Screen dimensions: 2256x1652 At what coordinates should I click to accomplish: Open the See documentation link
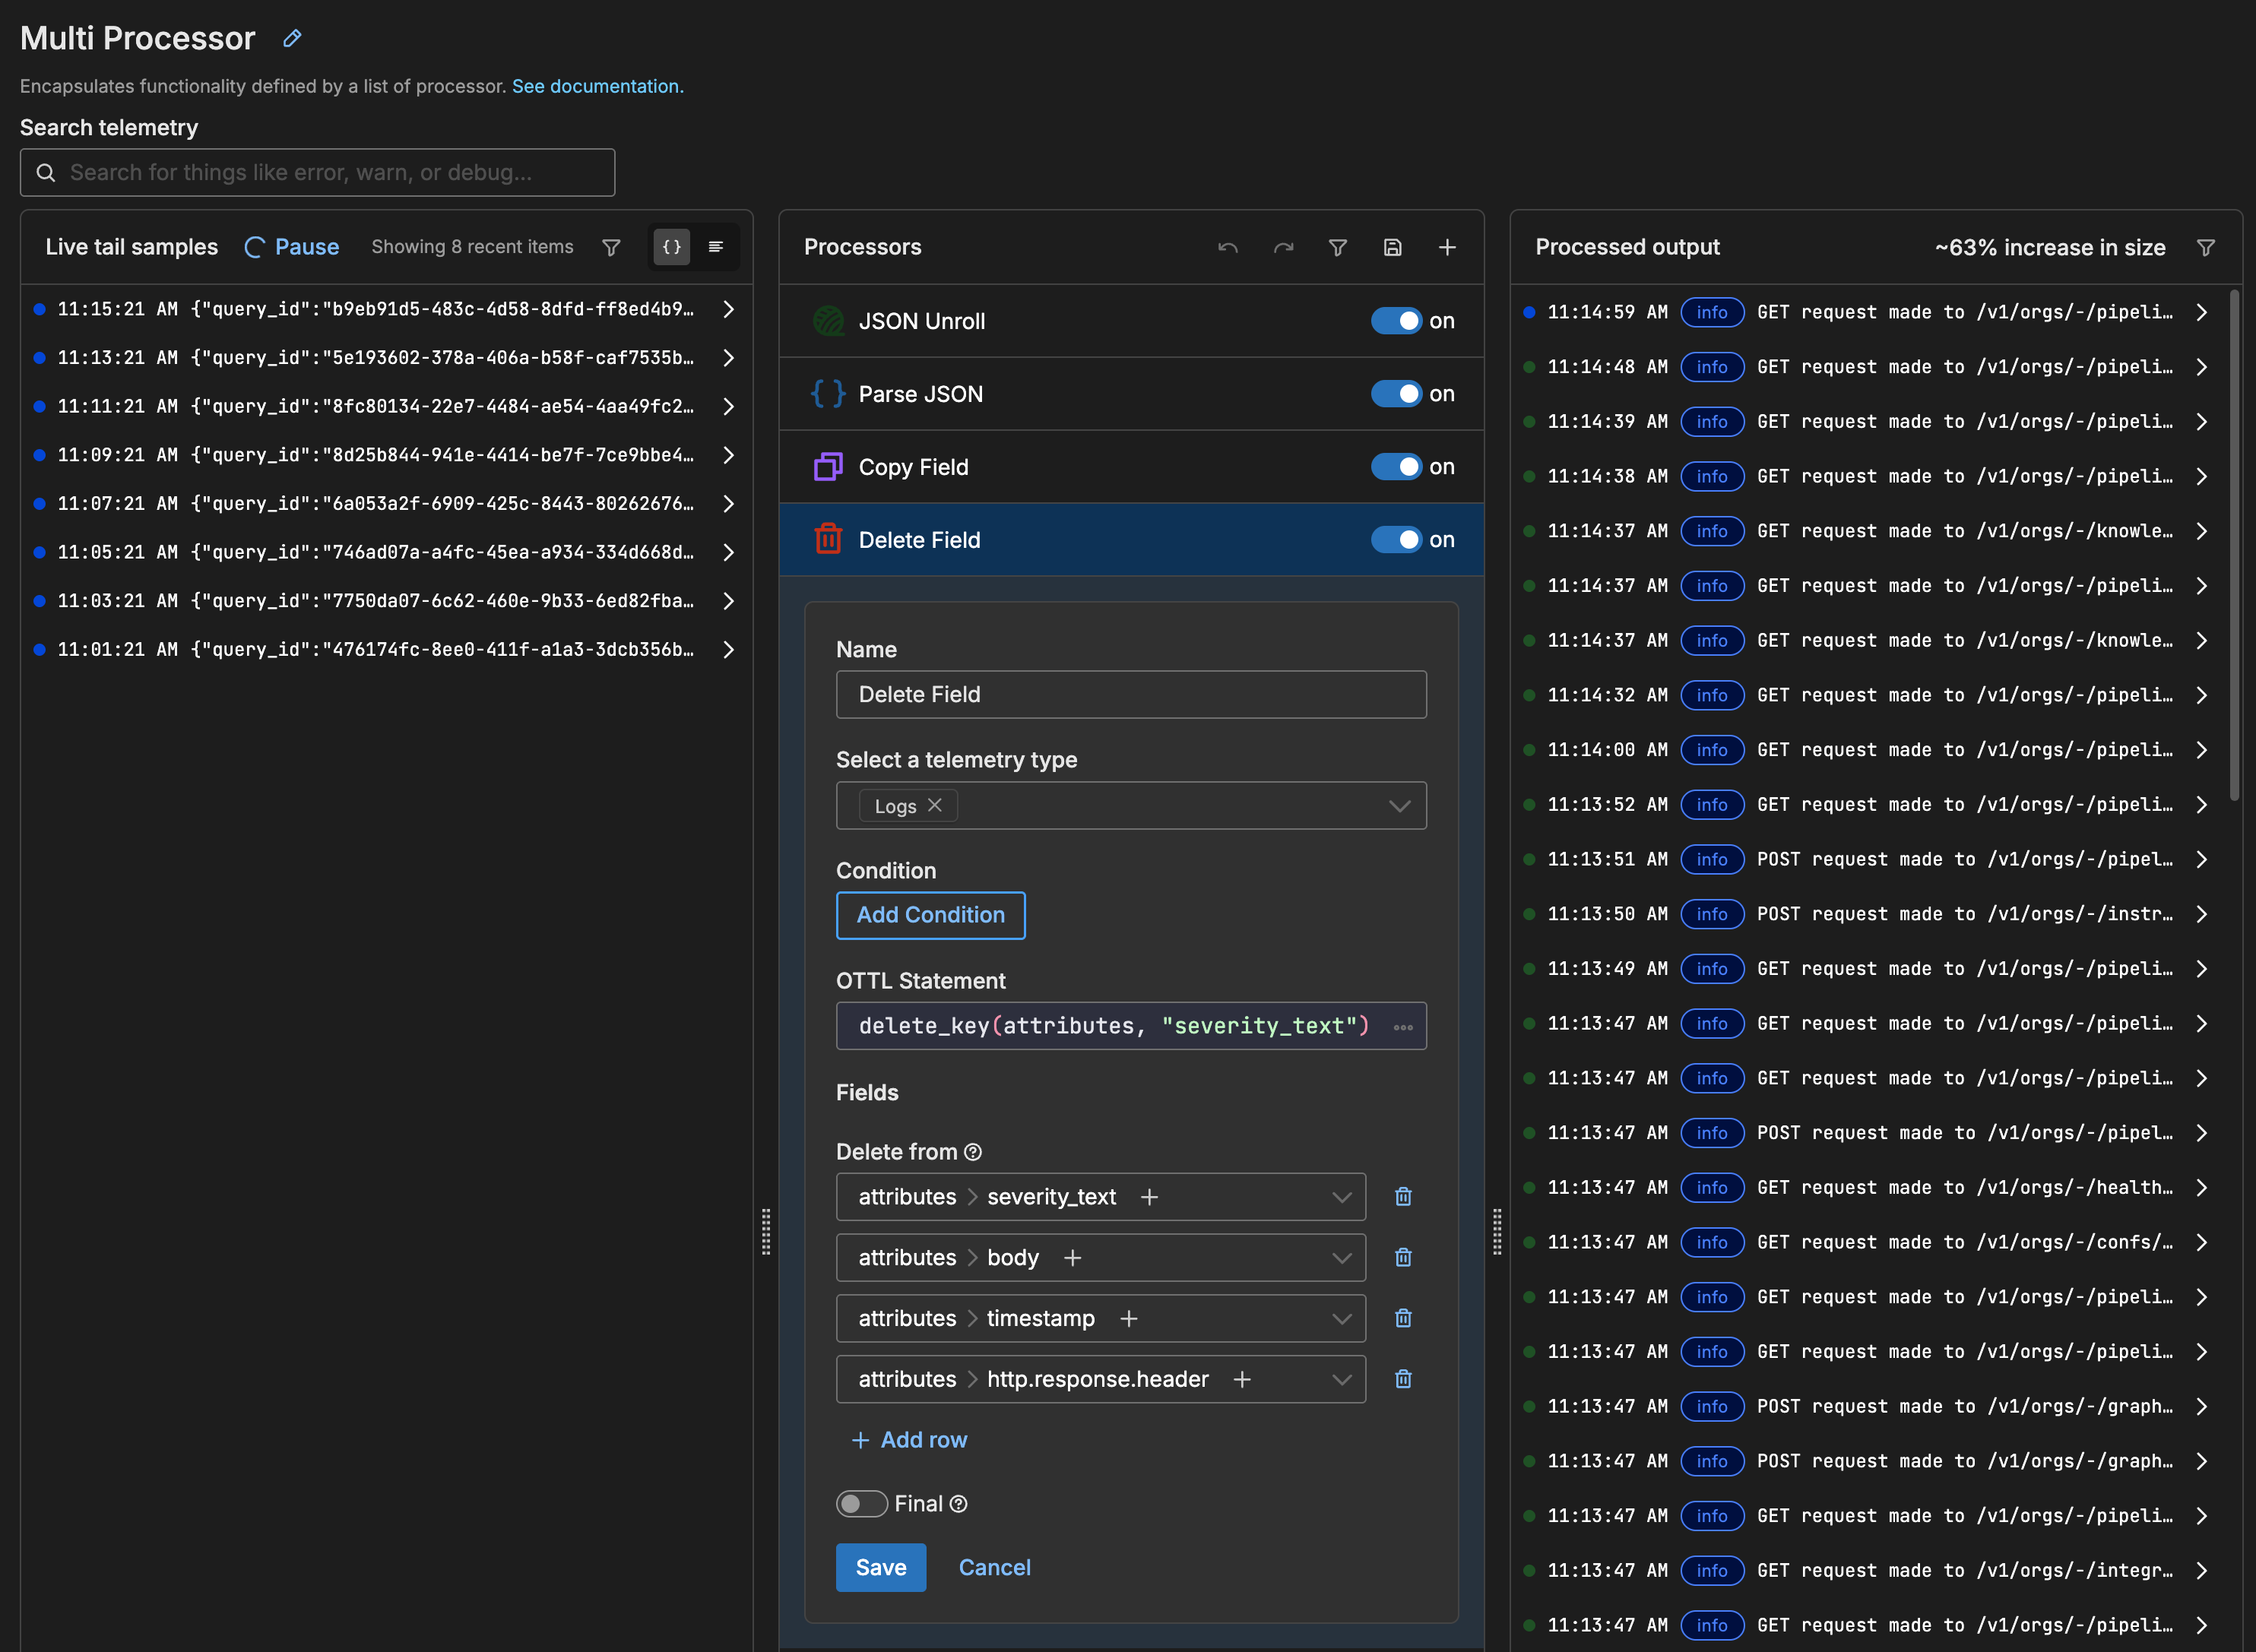tap(597, 86)
